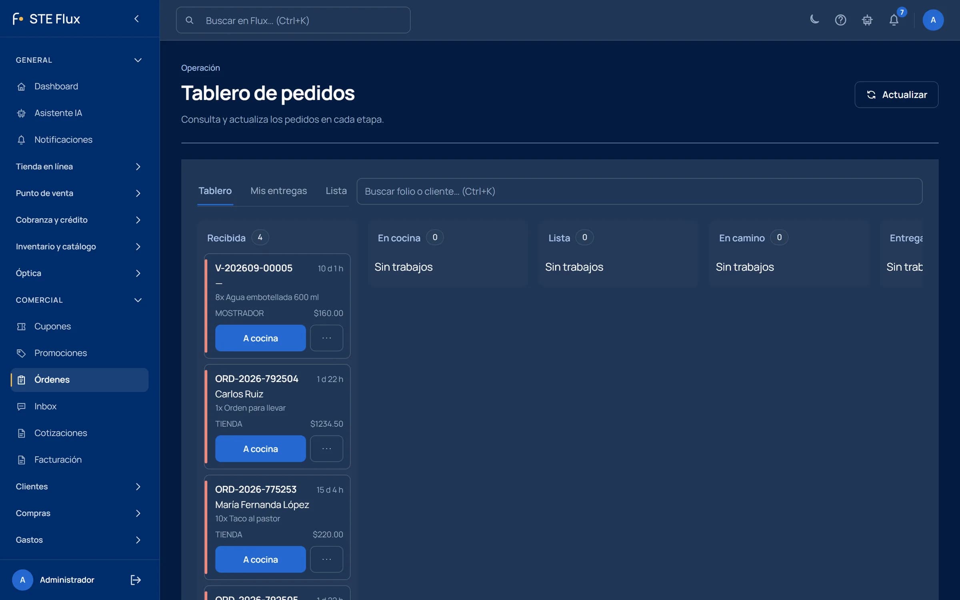Screen dimensions: 960x600
Task: Expand Cobranza y crédito menu
Action: [80, 220]
